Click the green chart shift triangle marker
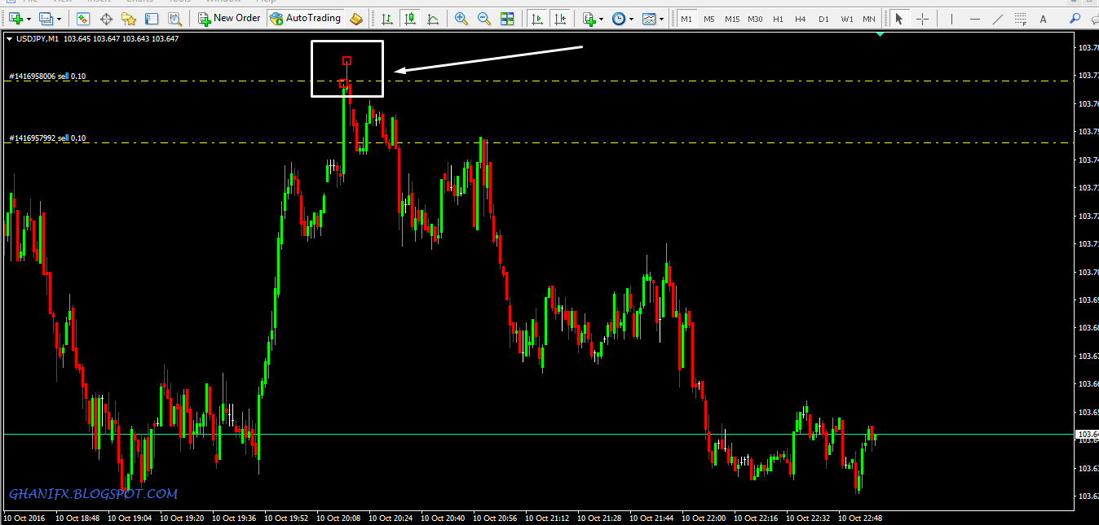The width and height of the screenshot is (1099, 525). click(x=880, y=34)
